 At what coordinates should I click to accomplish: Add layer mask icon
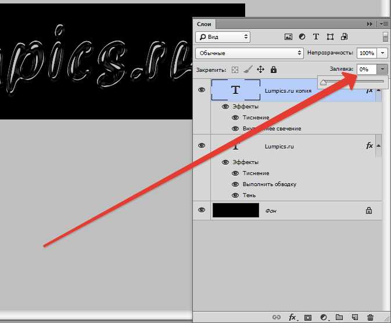point(308,318)
